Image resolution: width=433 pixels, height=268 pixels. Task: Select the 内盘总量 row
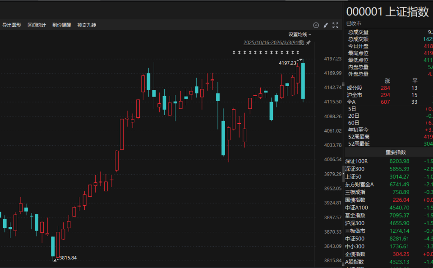pyautogui.click(x=389, y=67)
